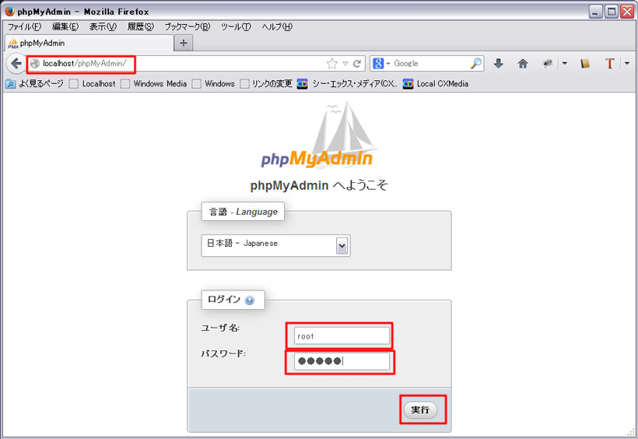Open the ファイル menu
The width and height of the screenshot is (638, 439).
24,27
